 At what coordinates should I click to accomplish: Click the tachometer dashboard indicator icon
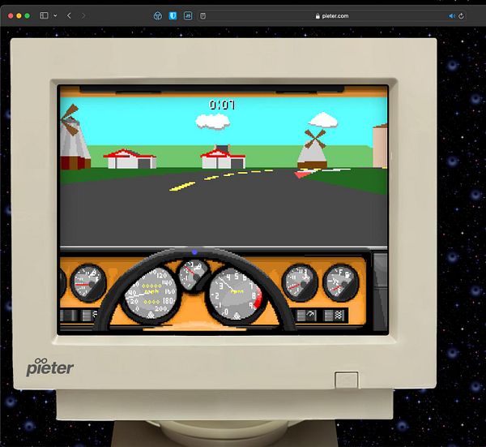[x=311, y=316]
